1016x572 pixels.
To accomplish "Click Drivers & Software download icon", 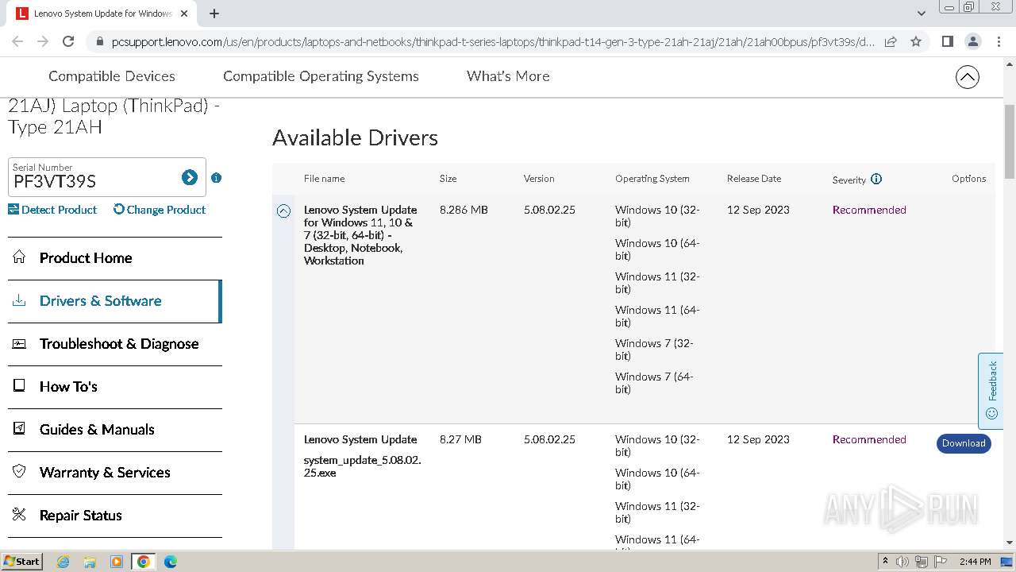I will pyautogui.click(x=20, y=300).
